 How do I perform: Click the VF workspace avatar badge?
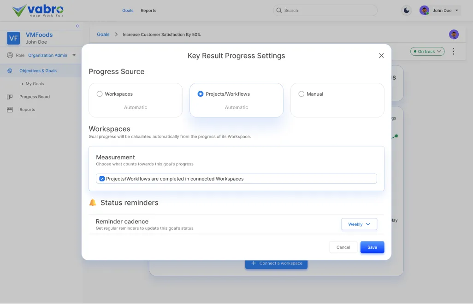pos(12,38)
